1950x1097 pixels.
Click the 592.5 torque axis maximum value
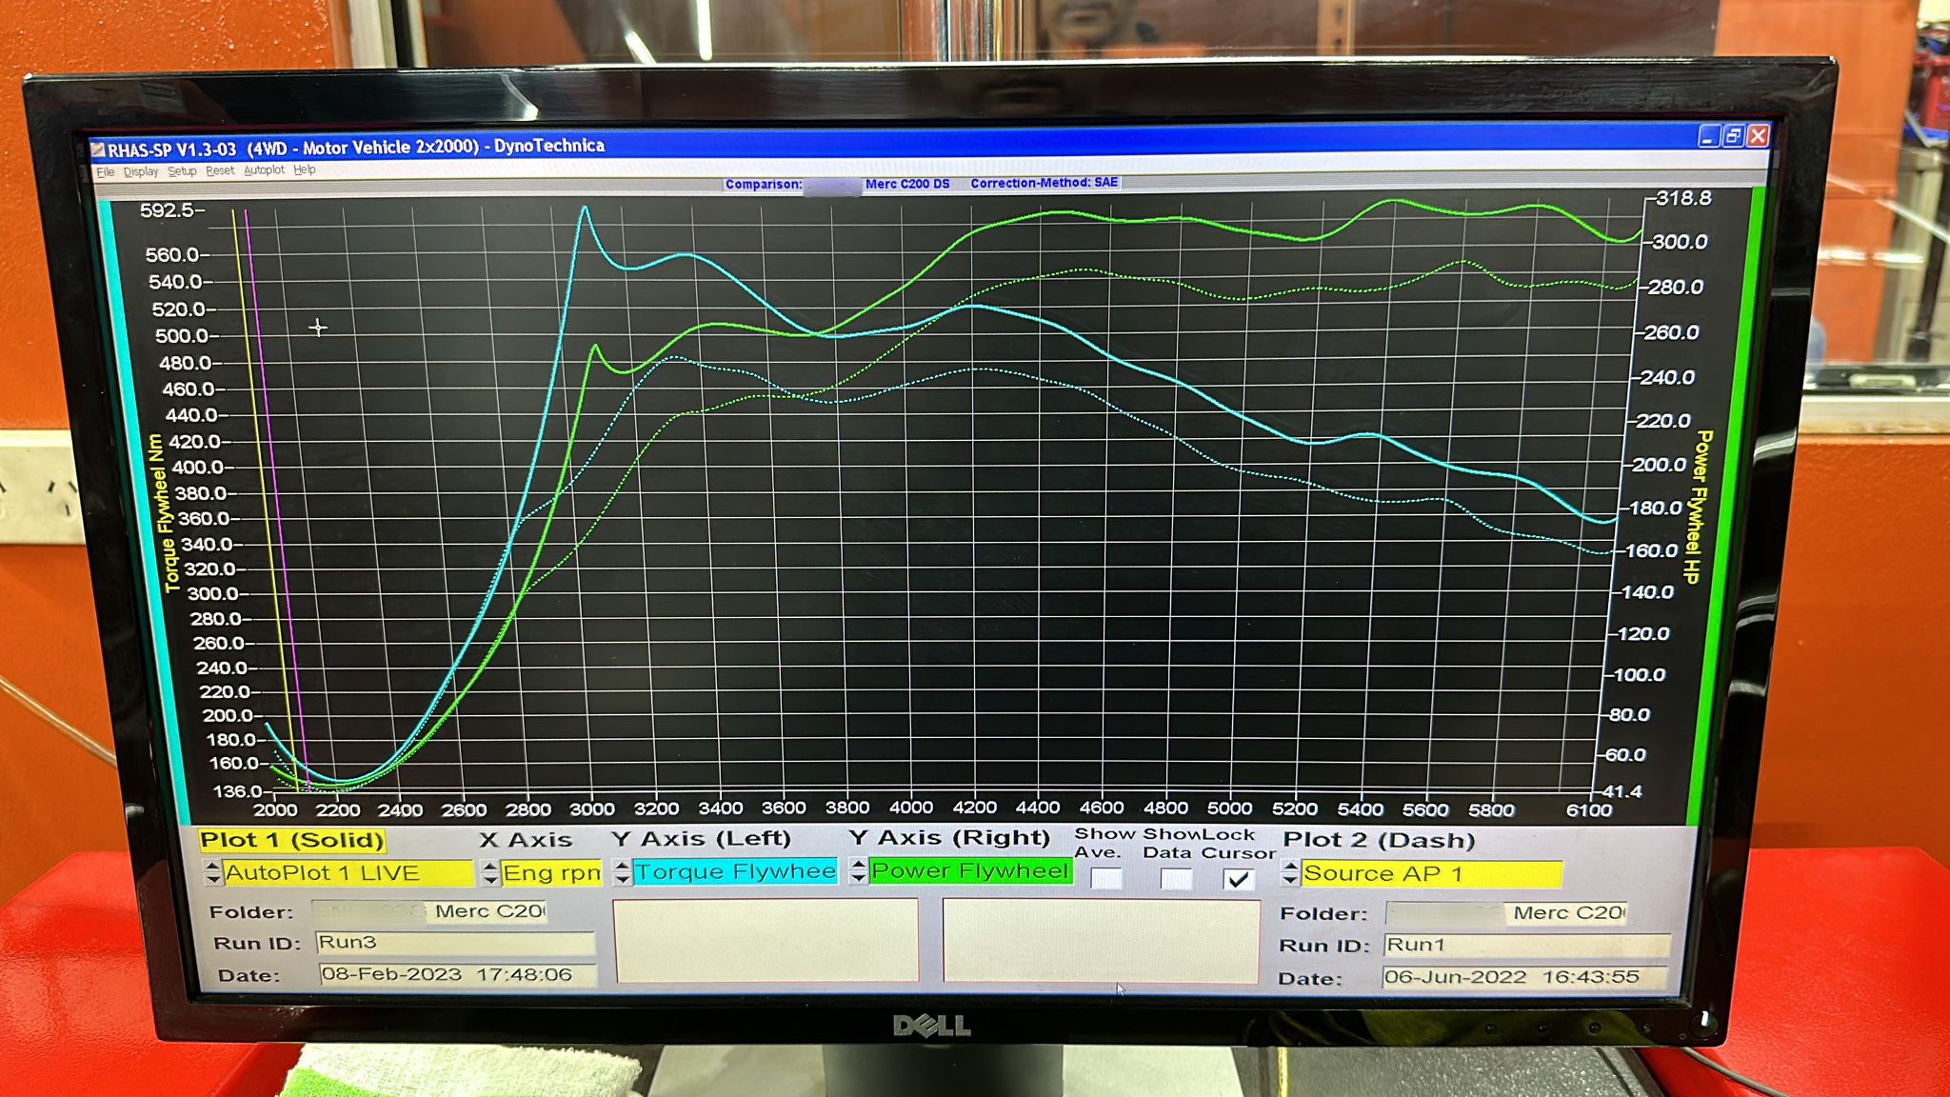[167, 210]
